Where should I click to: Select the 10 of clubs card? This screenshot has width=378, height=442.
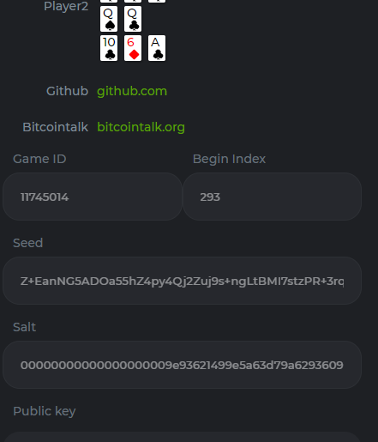pyautogui.click(x=109, y=48)
